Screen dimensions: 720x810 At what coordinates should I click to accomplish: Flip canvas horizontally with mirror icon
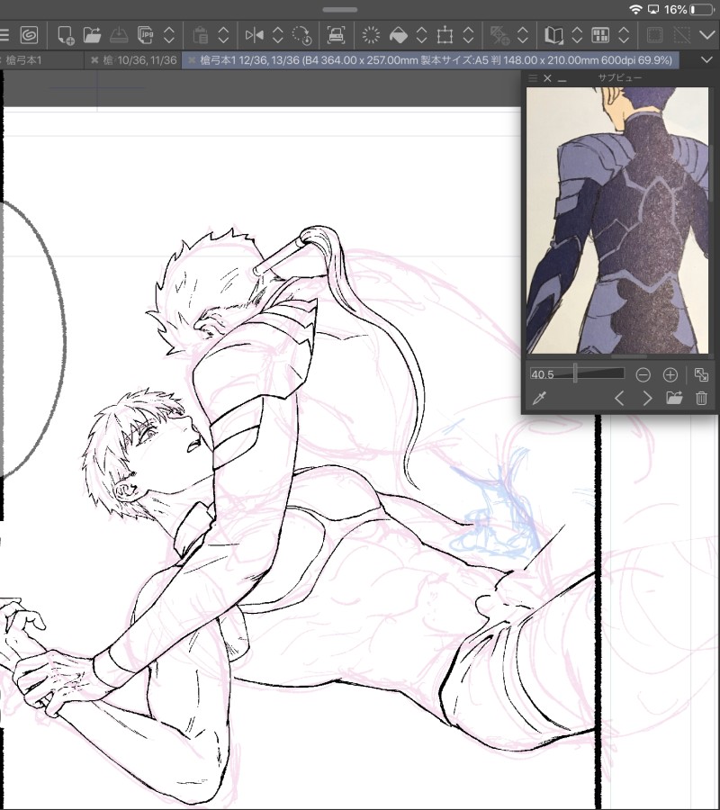click(254, 35)
